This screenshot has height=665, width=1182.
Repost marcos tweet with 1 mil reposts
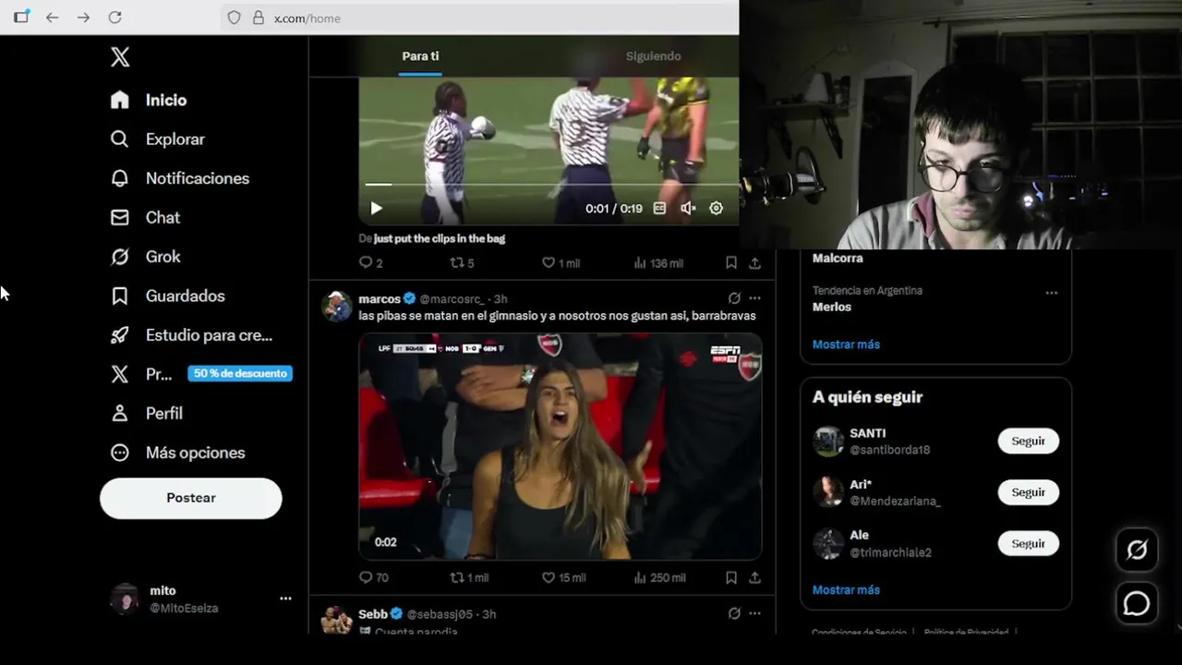(469, 577)
